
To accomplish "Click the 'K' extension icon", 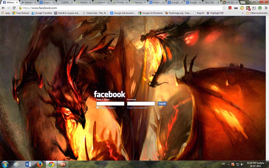I will tap(254, 8).
